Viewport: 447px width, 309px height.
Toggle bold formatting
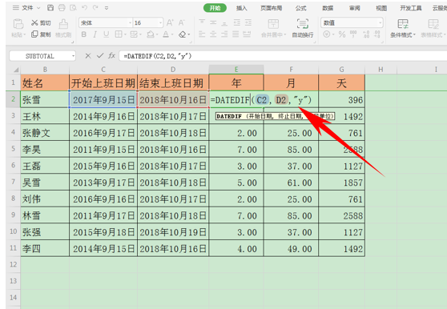[84, 34]
